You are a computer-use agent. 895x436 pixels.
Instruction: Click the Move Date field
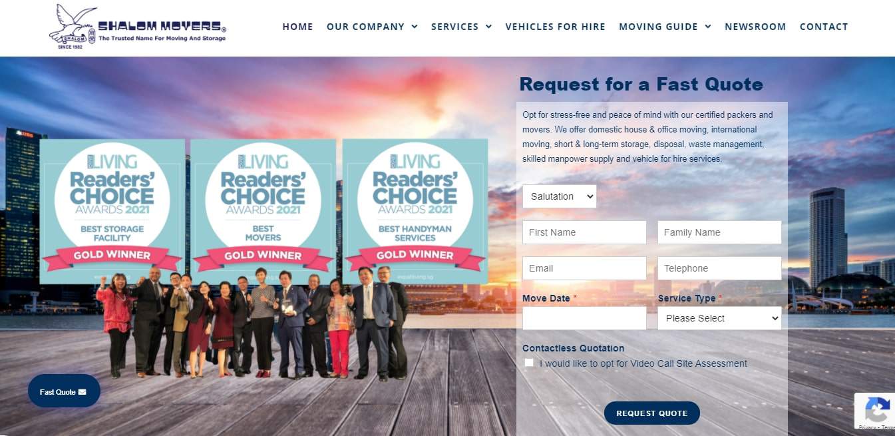click(584, 318)
